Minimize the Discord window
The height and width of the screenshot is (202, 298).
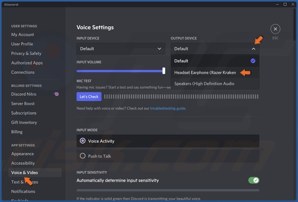tap(277, 4)
